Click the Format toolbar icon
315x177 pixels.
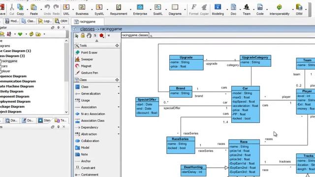click(193, 9)
